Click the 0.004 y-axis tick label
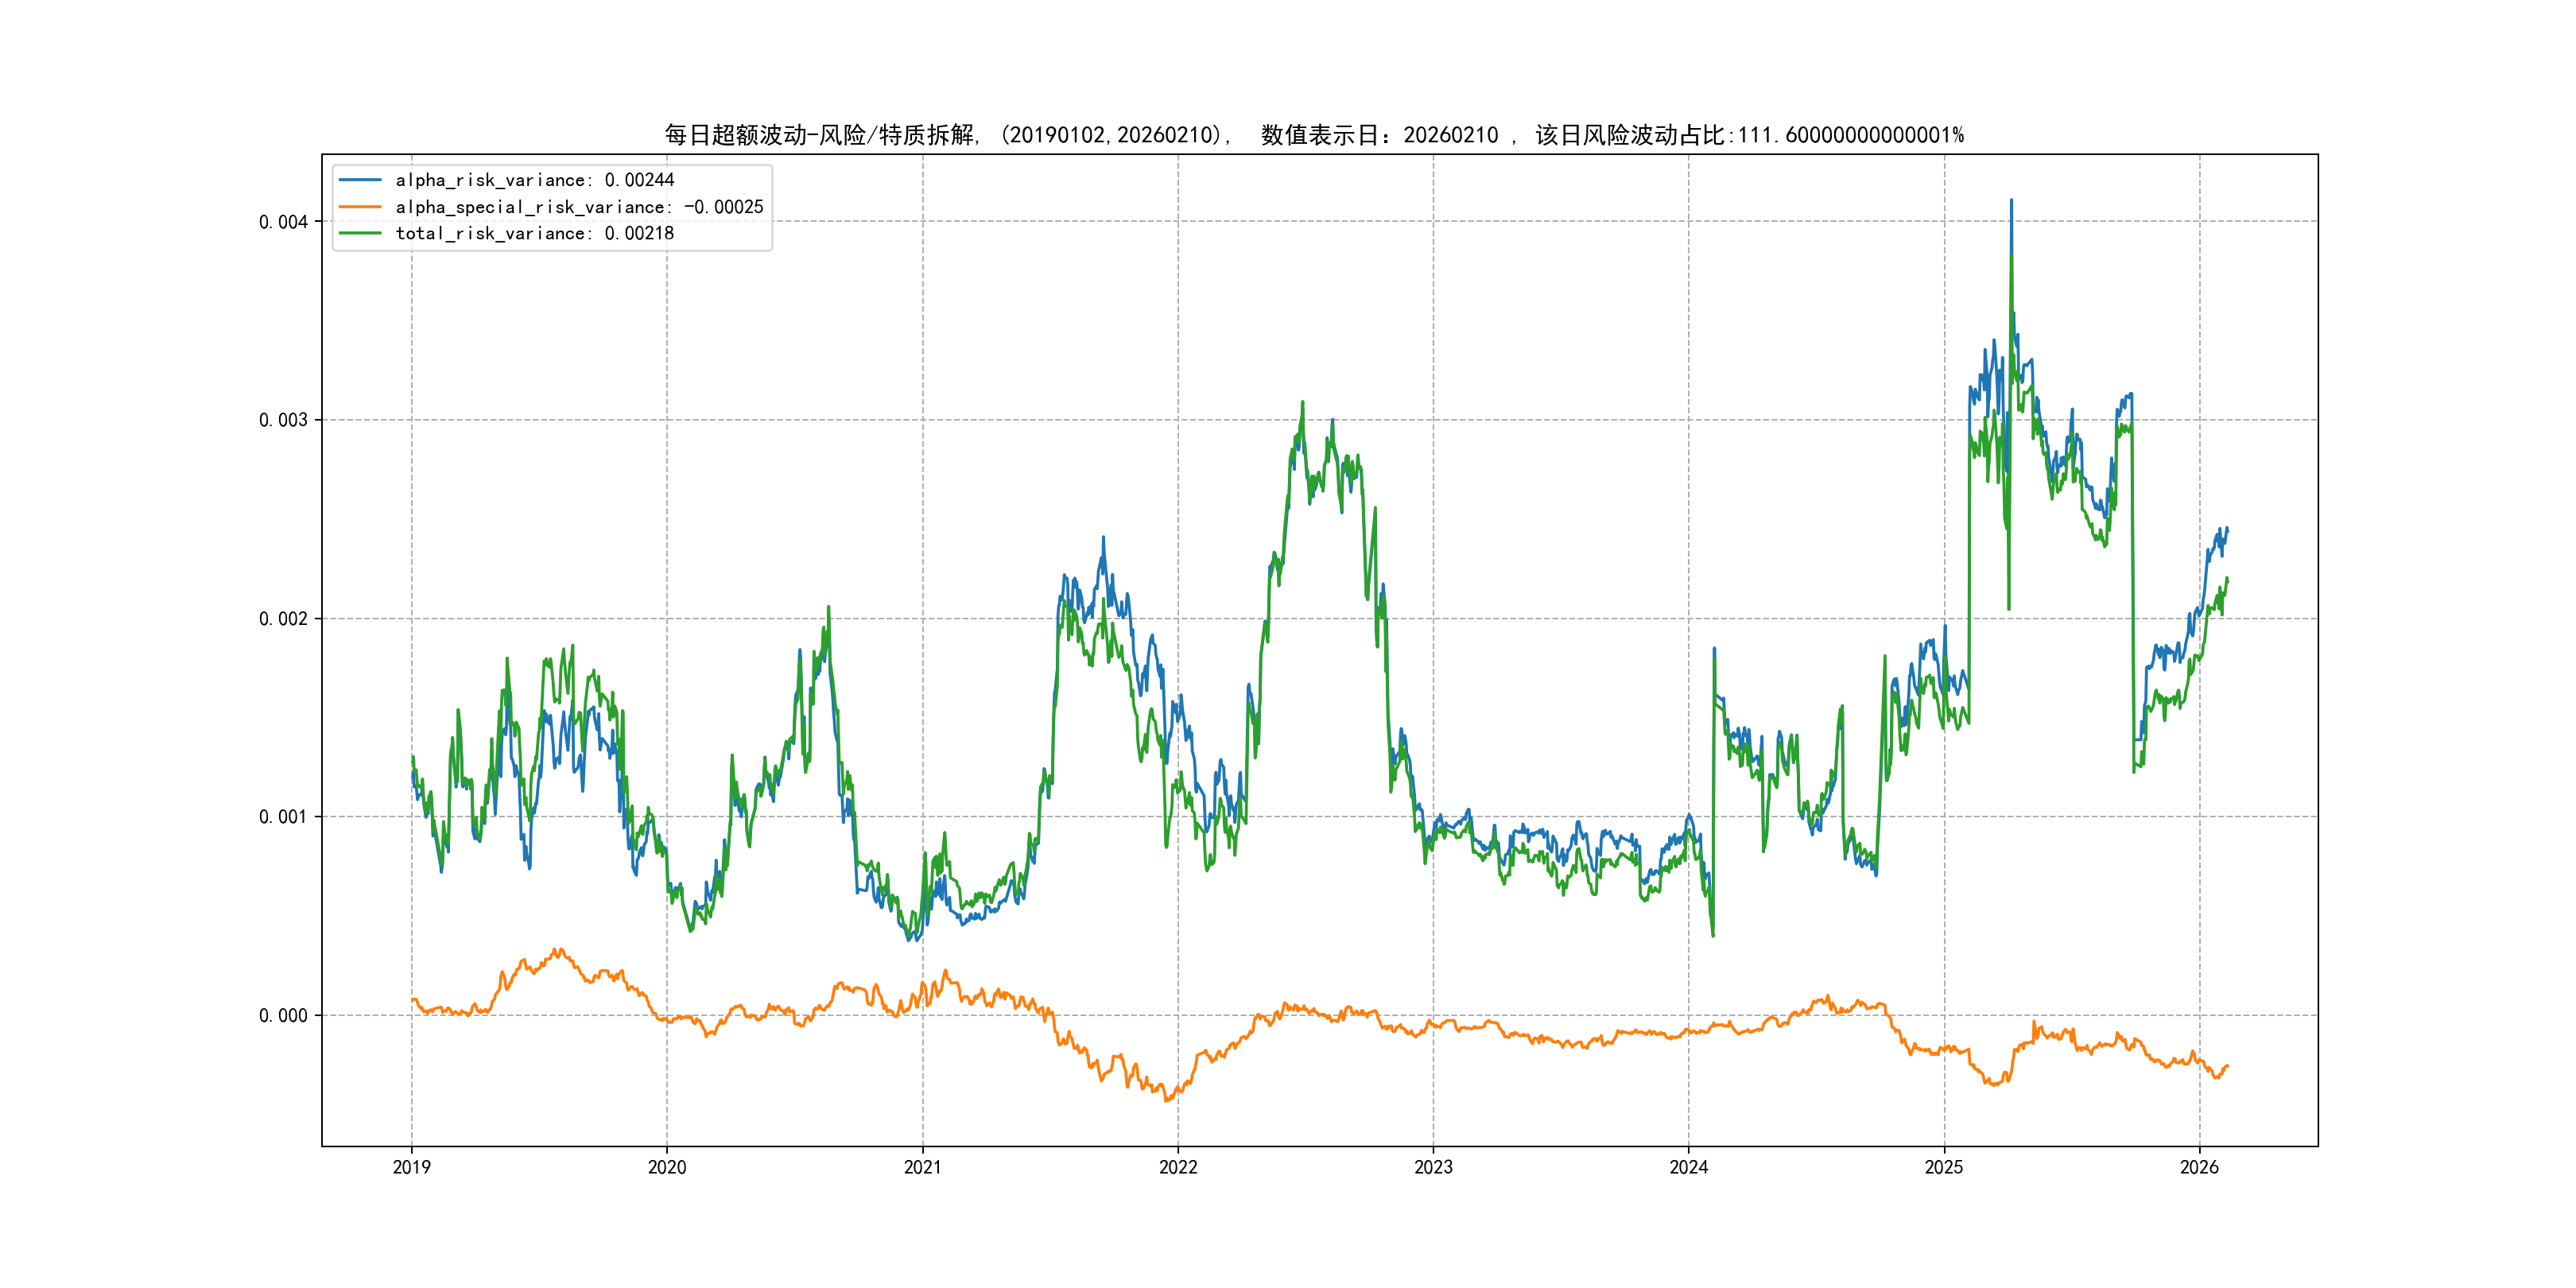The width and height of the screenshot is (2576, 1288). pyautogui.click(x=283, y=222)
